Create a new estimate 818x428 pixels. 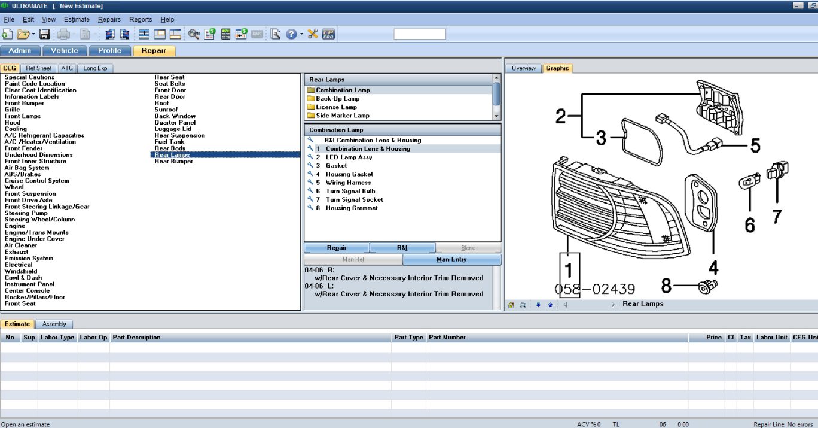8,34
